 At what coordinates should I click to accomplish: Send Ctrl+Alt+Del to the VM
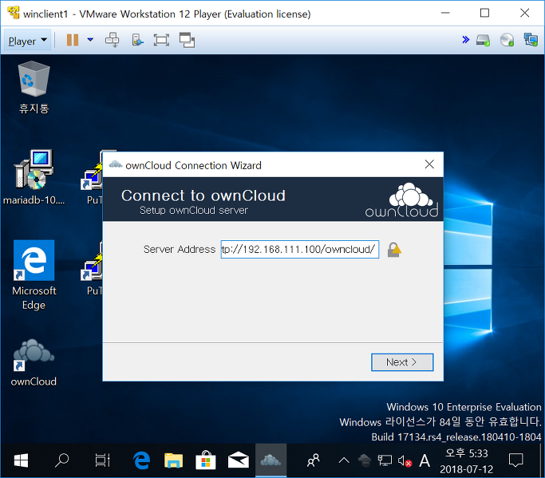112,41
